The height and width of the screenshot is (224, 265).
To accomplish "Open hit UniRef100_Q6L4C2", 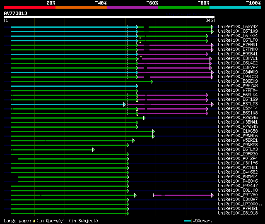I will (238, 63).
